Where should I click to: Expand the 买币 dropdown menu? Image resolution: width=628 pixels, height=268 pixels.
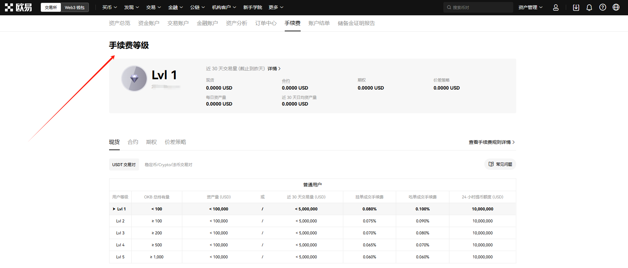(109, 7)
